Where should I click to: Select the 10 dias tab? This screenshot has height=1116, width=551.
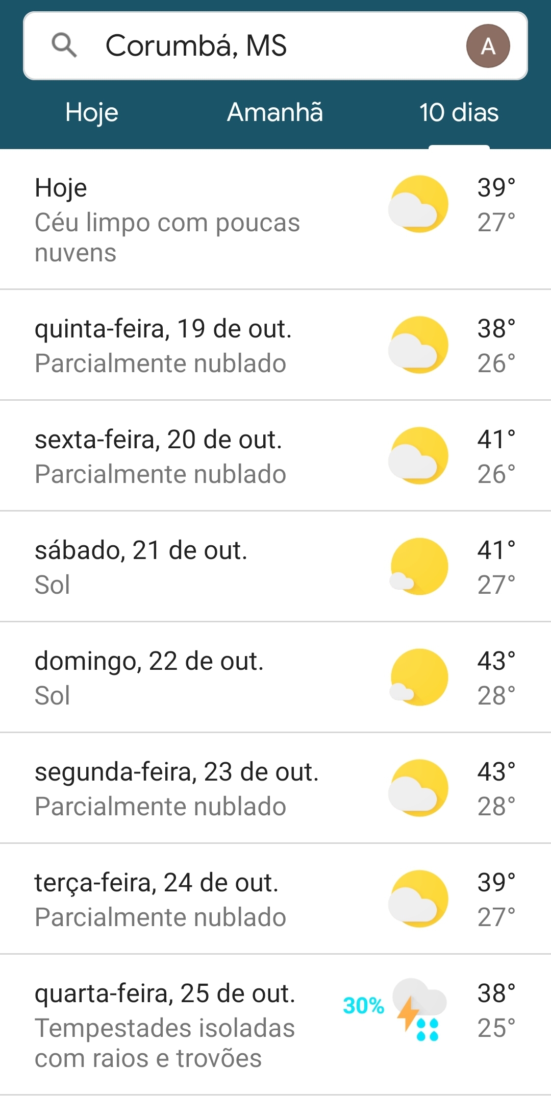(x=459, y=112)
